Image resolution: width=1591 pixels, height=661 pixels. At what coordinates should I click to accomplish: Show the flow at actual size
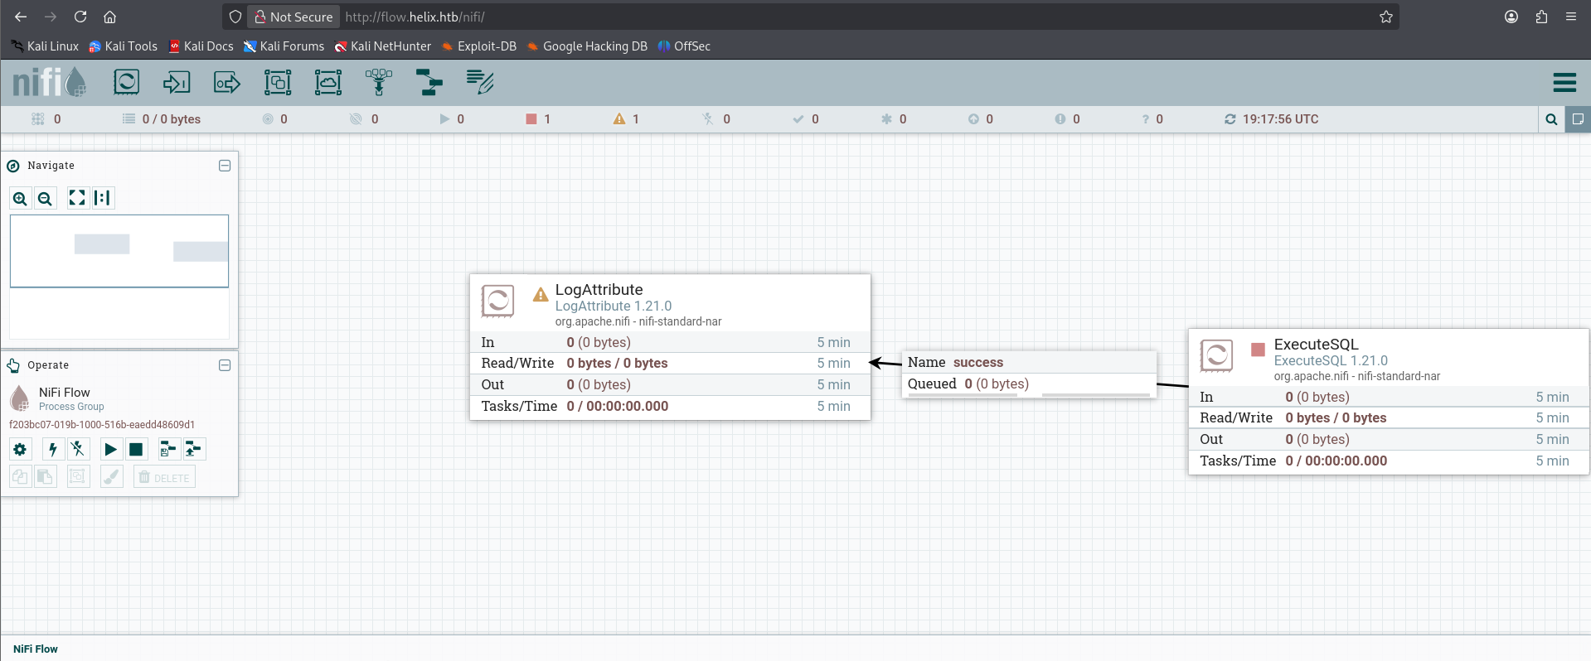[x=102, y=198]
